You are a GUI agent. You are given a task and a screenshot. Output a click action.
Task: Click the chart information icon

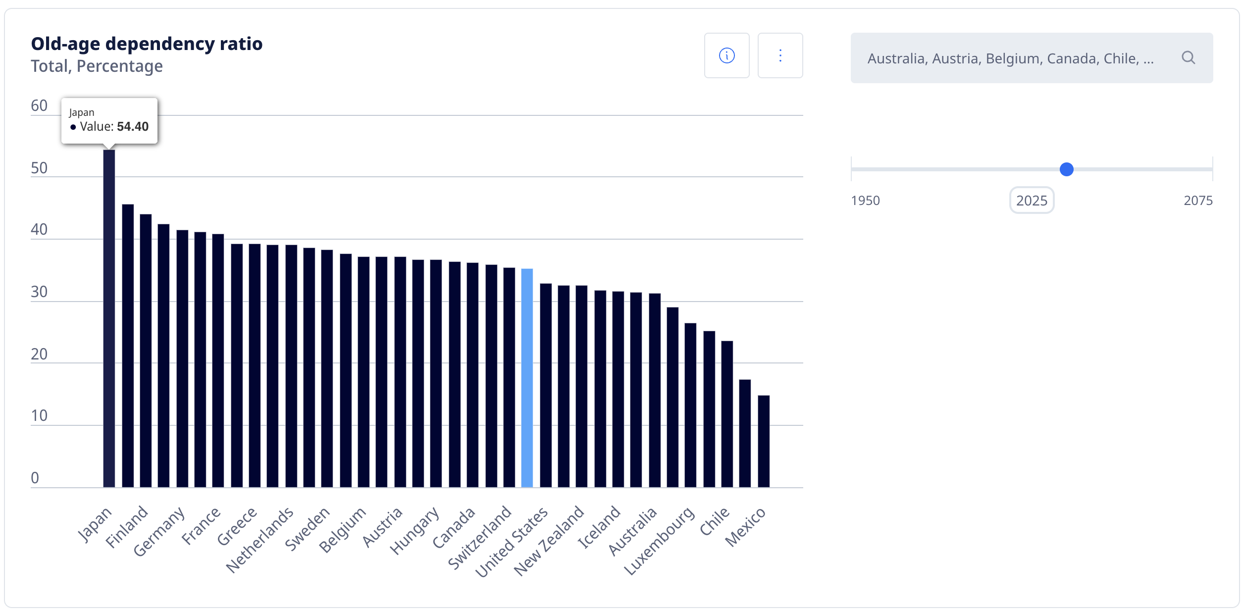[726, 55]
